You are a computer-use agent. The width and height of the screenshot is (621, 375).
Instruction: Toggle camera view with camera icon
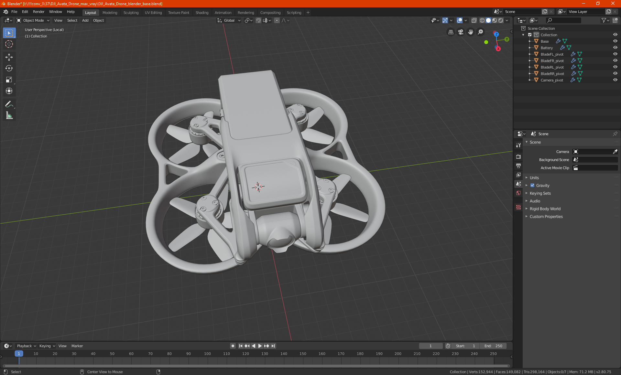[461, 32]
